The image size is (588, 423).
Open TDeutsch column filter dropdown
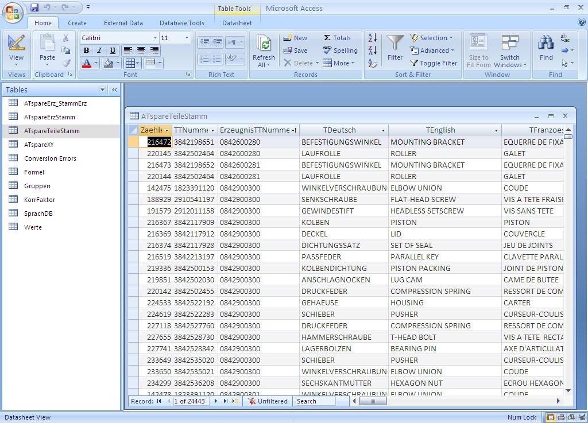click(383, 130)
